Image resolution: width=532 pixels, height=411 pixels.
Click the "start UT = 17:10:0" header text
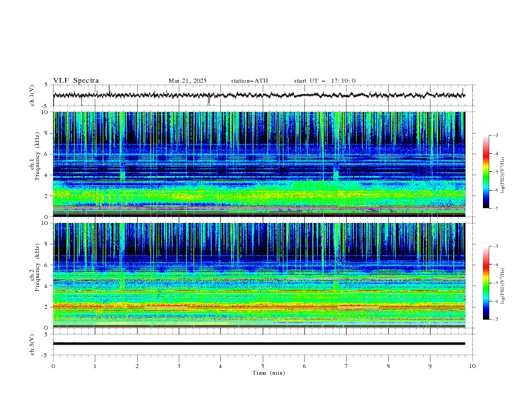pos(324,81)
